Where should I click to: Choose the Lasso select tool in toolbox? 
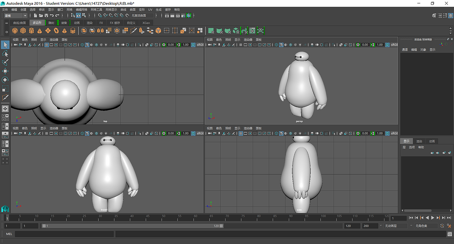coord(5,54)
